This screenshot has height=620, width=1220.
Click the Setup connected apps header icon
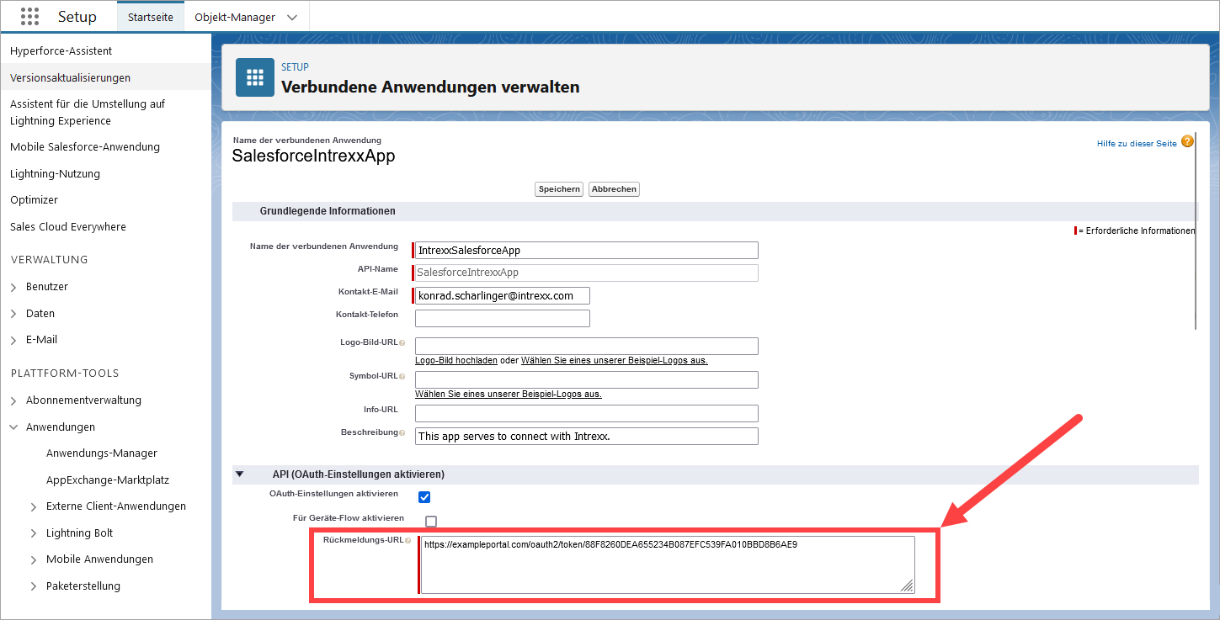click(255, 77)
